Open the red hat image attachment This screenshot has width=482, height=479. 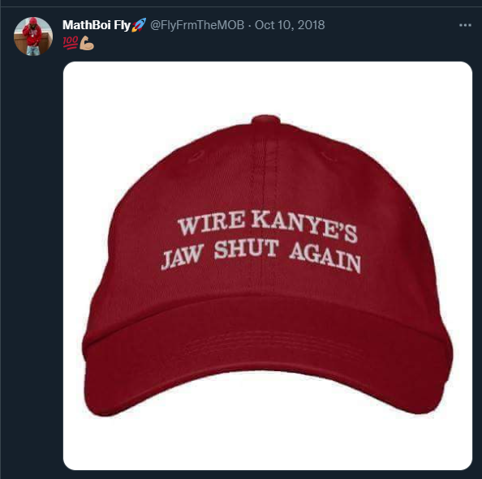click(x=268, y=266)
